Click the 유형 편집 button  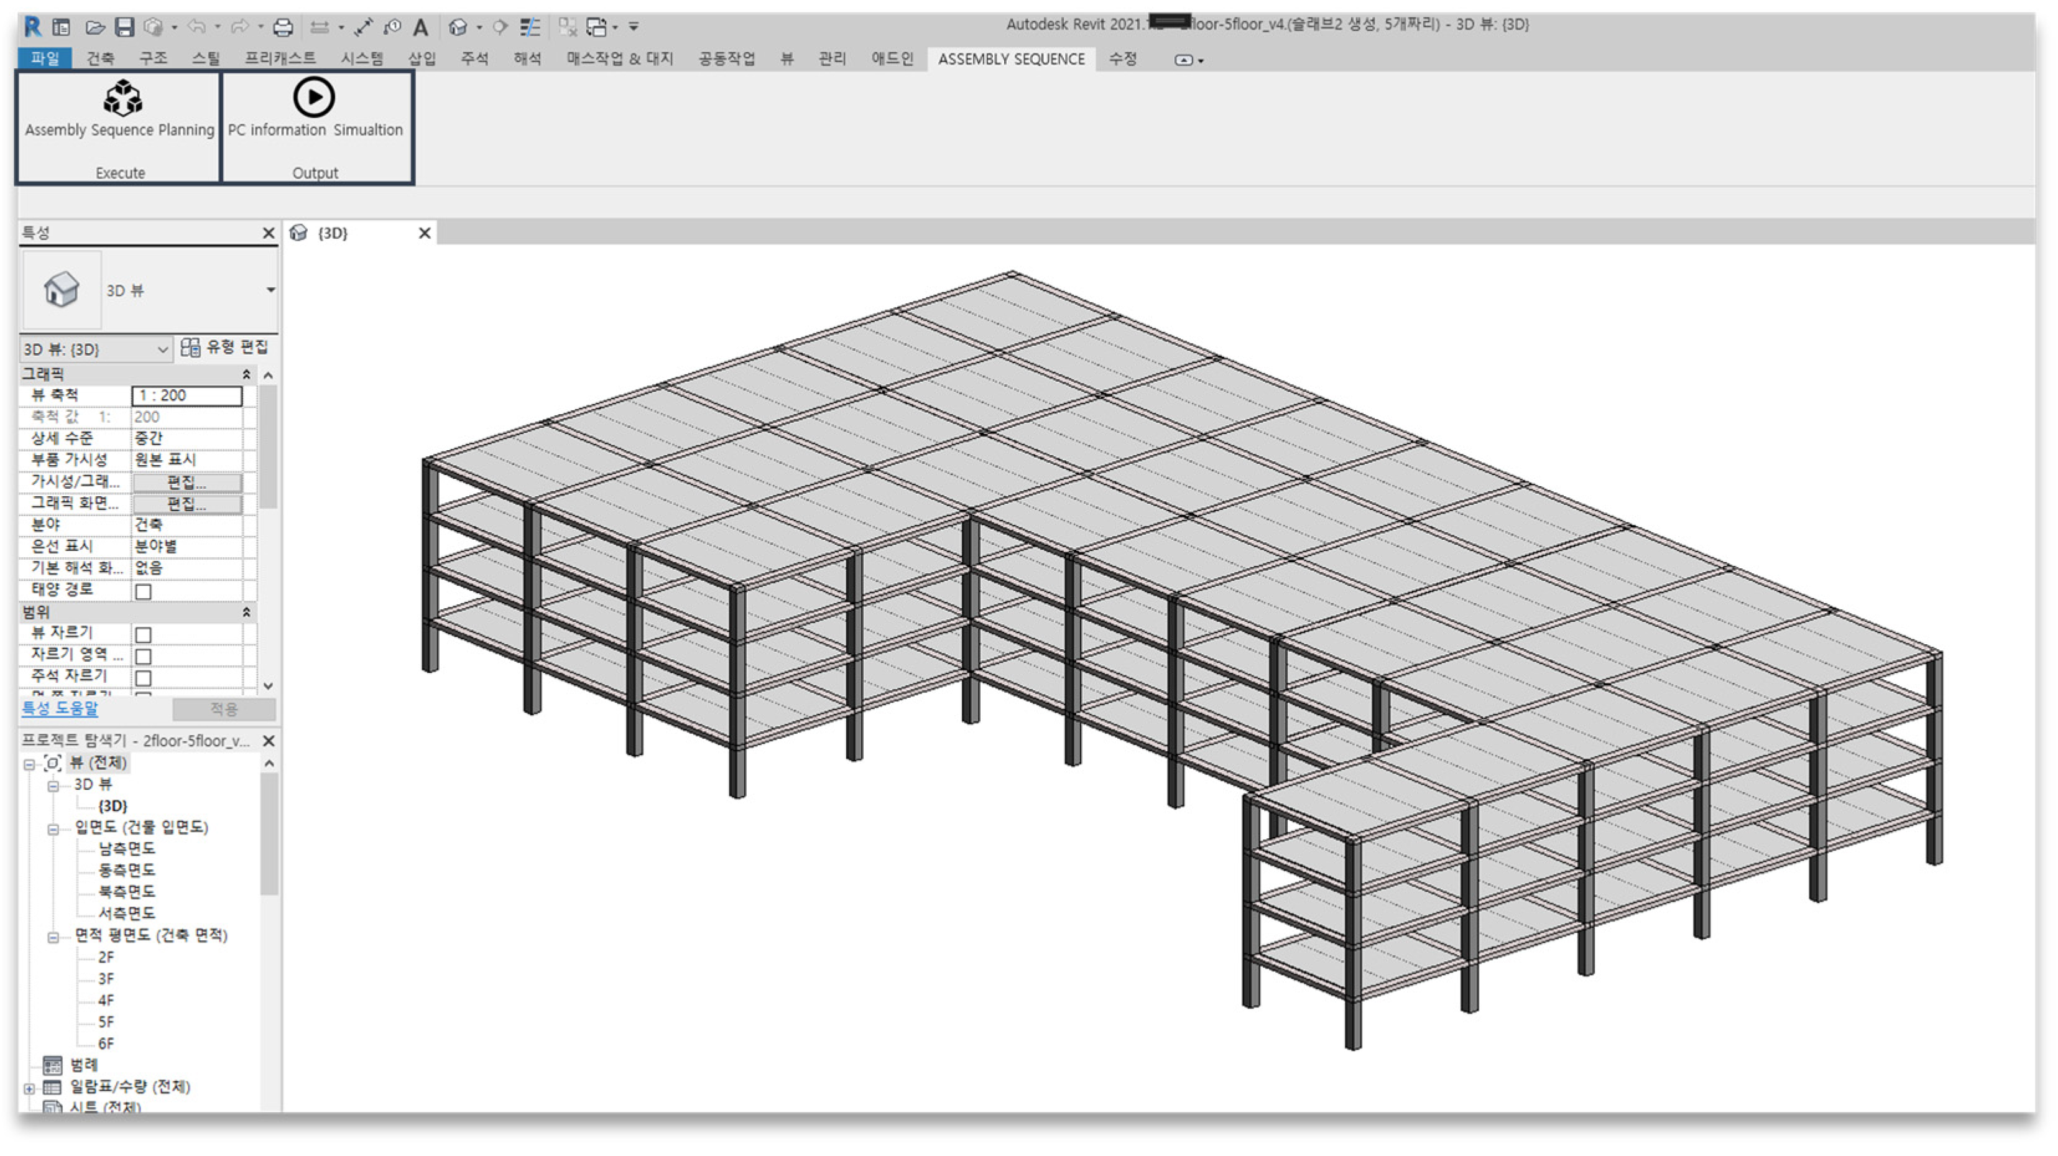tap(225, 348)
